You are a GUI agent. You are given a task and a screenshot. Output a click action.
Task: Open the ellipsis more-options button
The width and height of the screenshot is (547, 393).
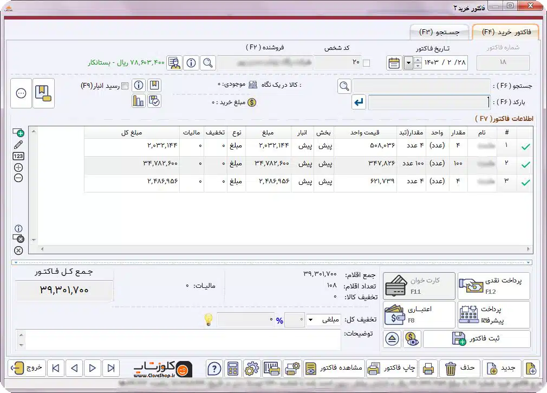point(21,93)
